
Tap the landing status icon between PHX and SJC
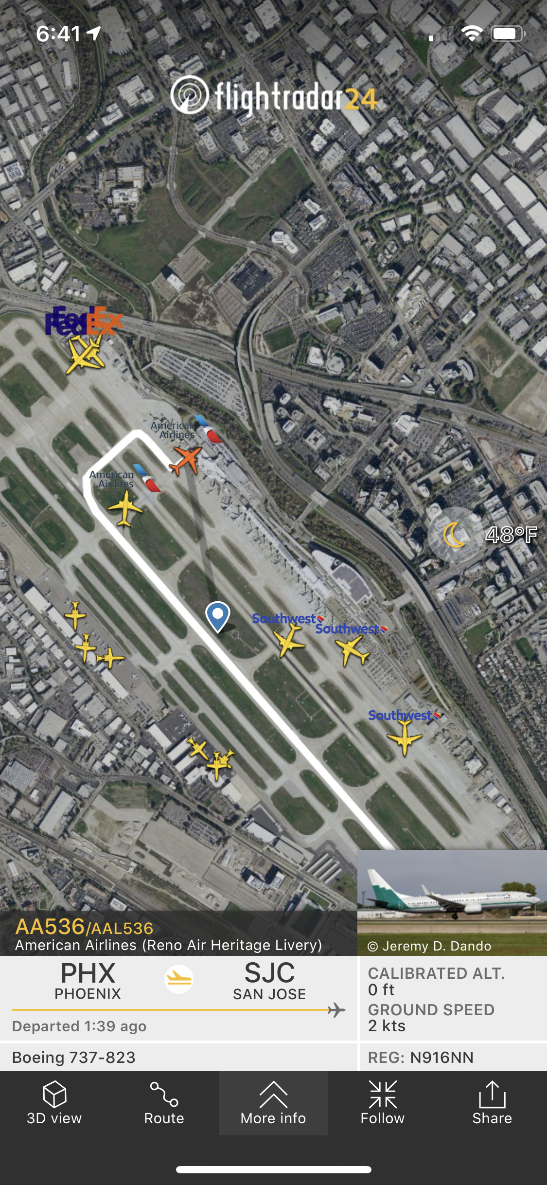(x=179, y=979)
